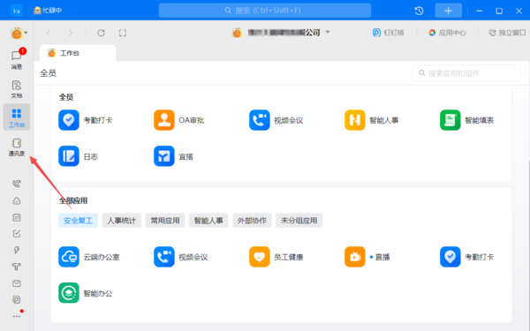
Task: Open the OA审批 app
Action: [x=179, y=120]
